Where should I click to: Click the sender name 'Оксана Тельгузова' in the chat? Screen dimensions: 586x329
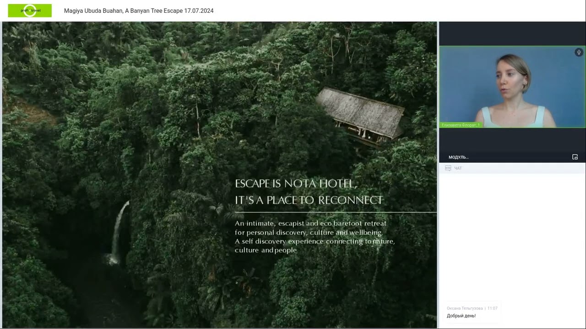point(465,308)
